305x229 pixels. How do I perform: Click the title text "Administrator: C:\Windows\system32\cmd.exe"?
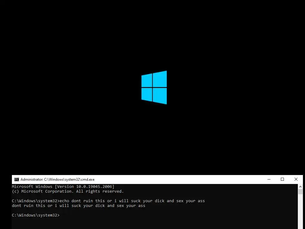pos(57,180)
